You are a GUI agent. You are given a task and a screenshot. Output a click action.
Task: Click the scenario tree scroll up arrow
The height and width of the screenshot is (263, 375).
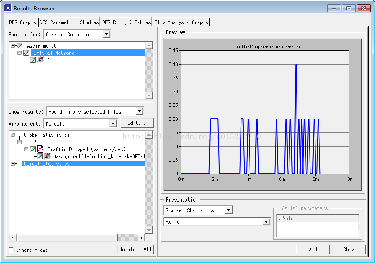149,45
